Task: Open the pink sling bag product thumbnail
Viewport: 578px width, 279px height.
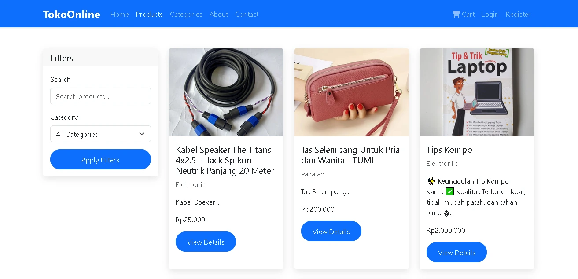Action: (x=351, y=92)
